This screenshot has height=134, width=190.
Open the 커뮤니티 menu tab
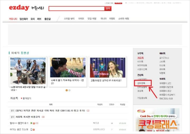[13, 19]
